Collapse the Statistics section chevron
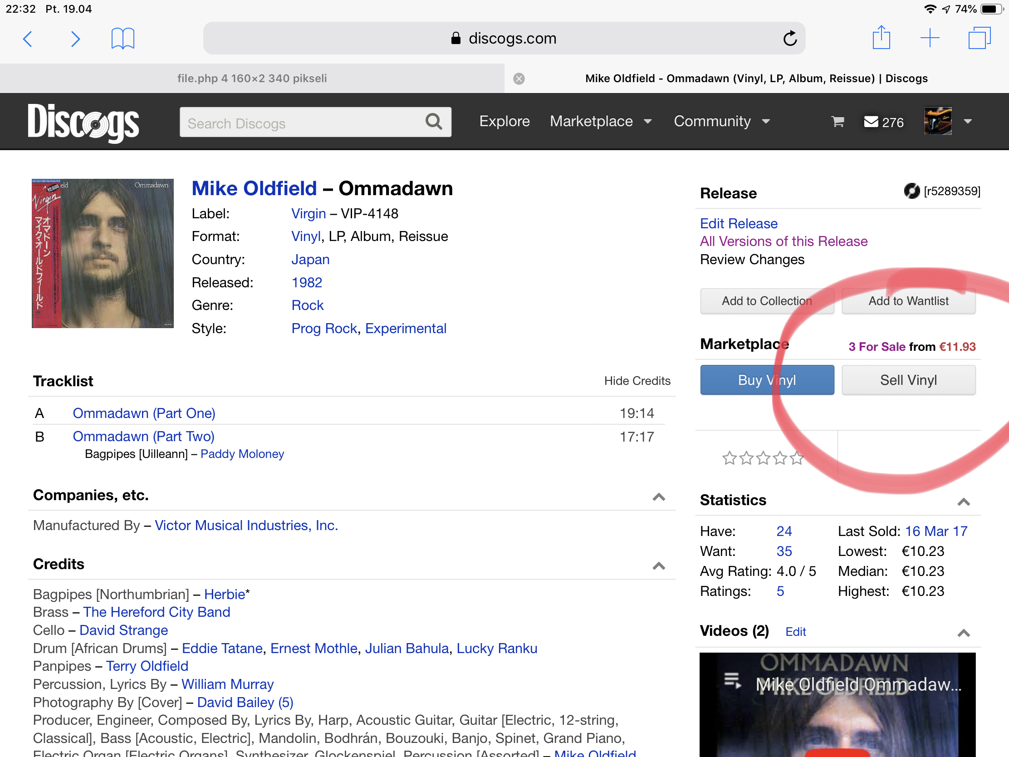 (x=963, y=502)
